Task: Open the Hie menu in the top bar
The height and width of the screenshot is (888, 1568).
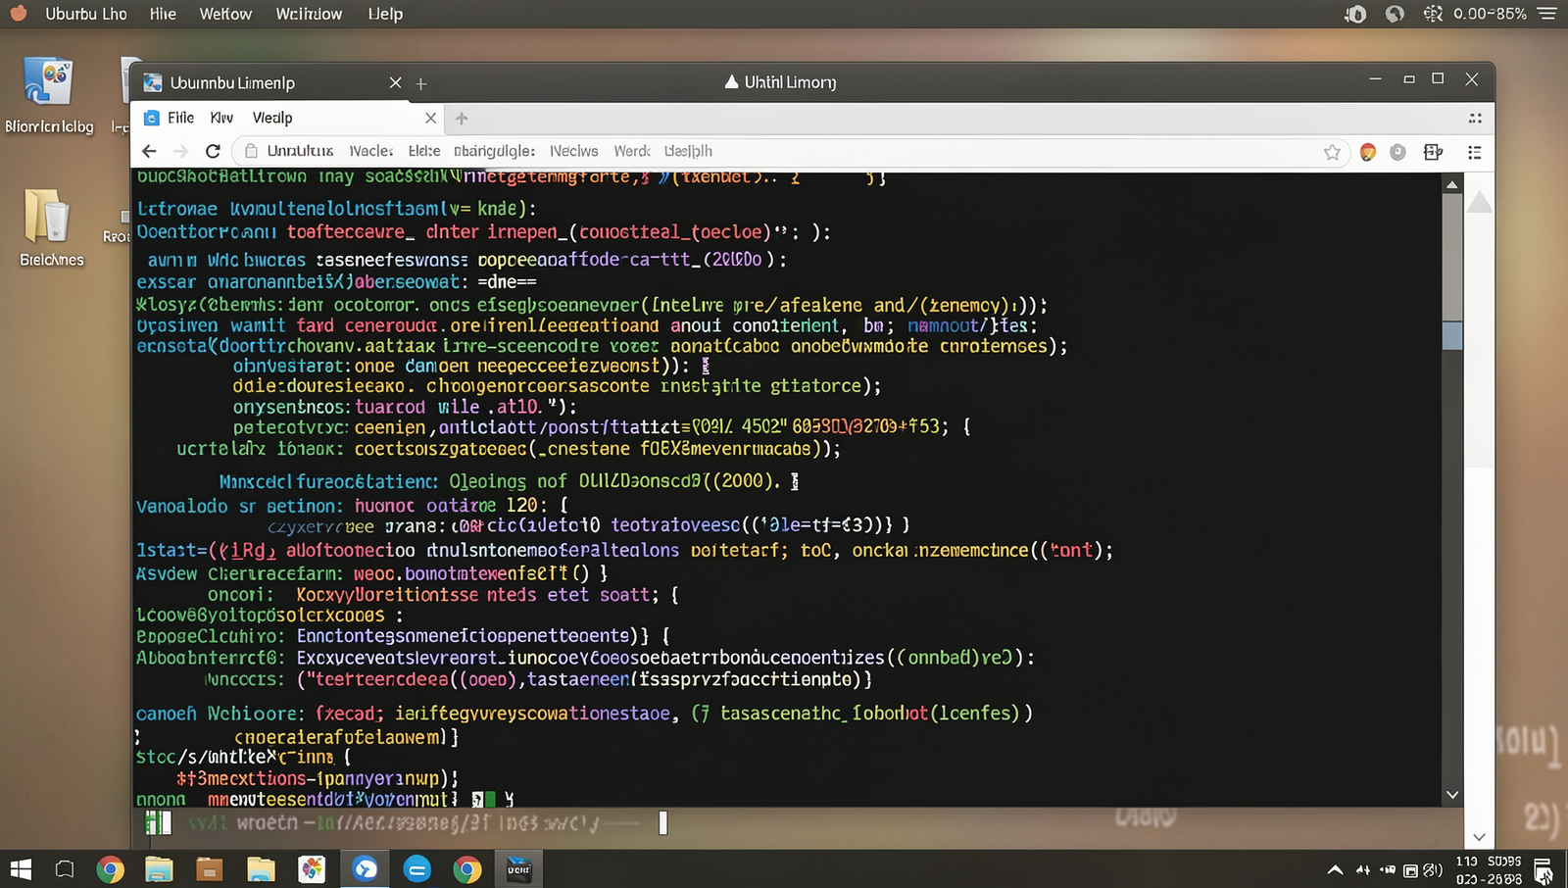Action: [x=163, y=14]
